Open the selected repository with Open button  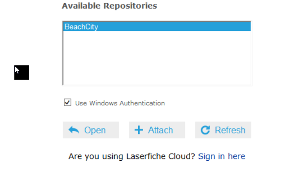click(91, 130)
